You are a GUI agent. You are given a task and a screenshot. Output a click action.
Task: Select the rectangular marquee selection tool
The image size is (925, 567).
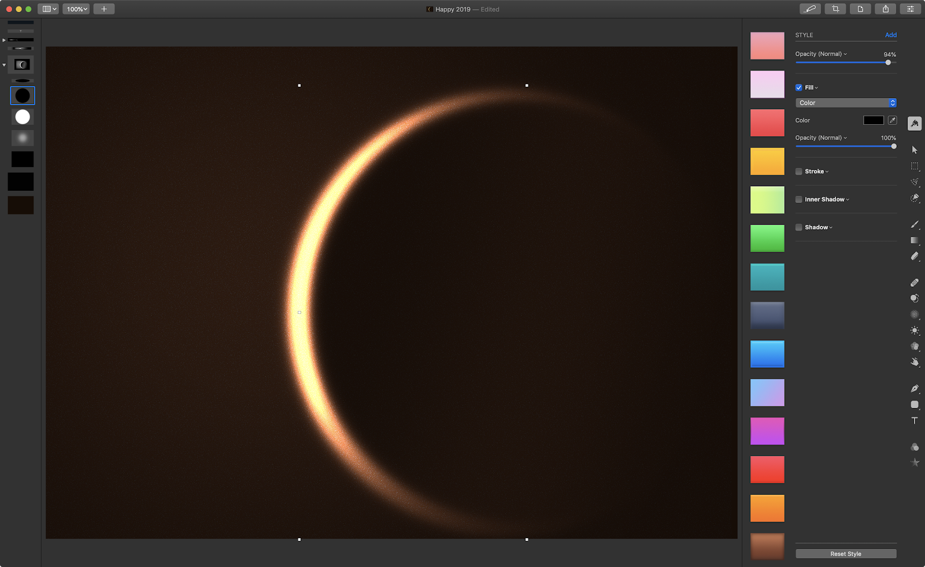pos(915,166)
